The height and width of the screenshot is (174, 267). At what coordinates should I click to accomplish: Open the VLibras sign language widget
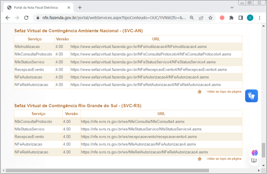[251, 96]
